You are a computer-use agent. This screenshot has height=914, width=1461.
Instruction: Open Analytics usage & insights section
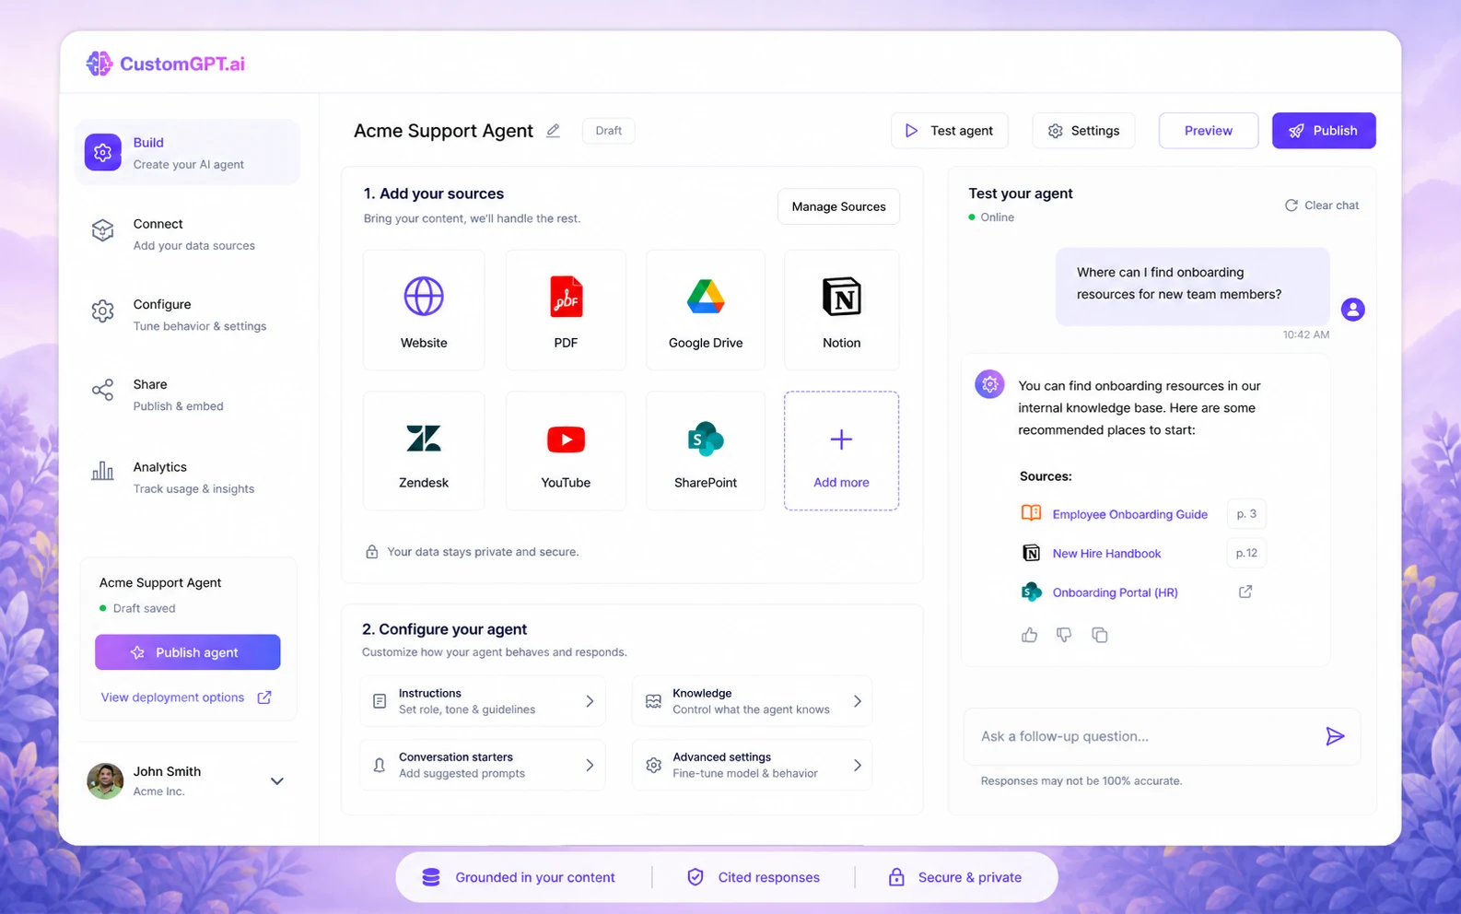click(x=187, y=477)
